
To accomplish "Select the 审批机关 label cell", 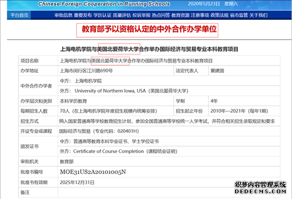I will [x=38, y=161].
